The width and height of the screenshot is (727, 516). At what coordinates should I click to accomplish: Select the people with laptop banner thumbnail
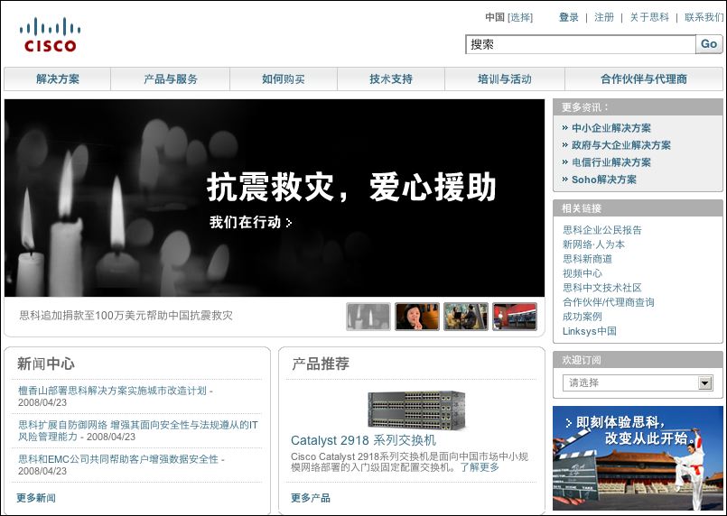[x=466, y=317]
